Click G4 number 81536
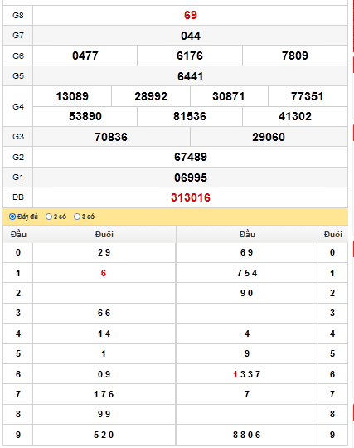This screenshot has height=448, width=354. pos(190,117)
